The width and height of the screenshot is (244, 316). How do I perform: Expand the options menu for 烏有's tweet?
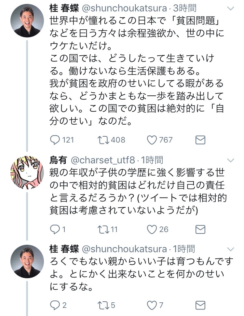pos(230,160)
